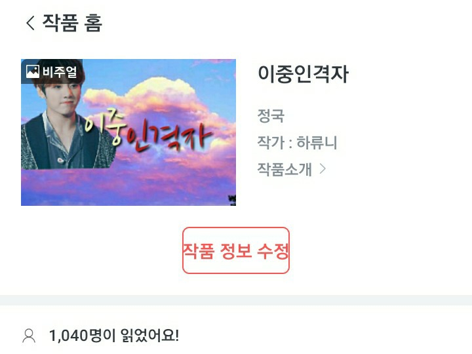
Task: Click the author name 하루니
Action: click(317, 142)
